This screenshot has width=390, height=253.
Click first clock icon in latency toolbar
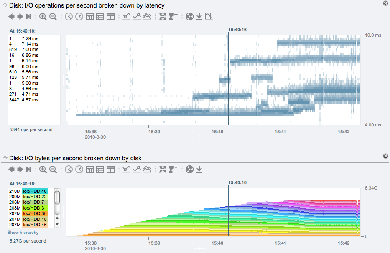69,17
